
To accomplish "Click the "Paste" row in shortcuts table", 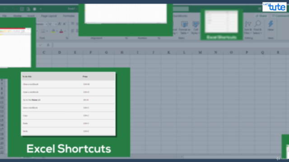I will [68, 123].
